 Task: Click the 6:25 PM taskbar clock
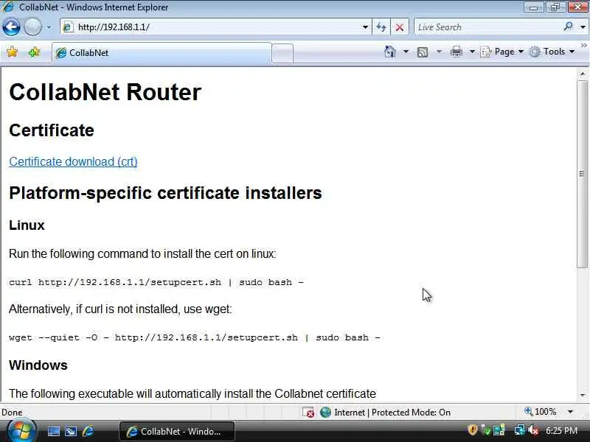(561, 430)
